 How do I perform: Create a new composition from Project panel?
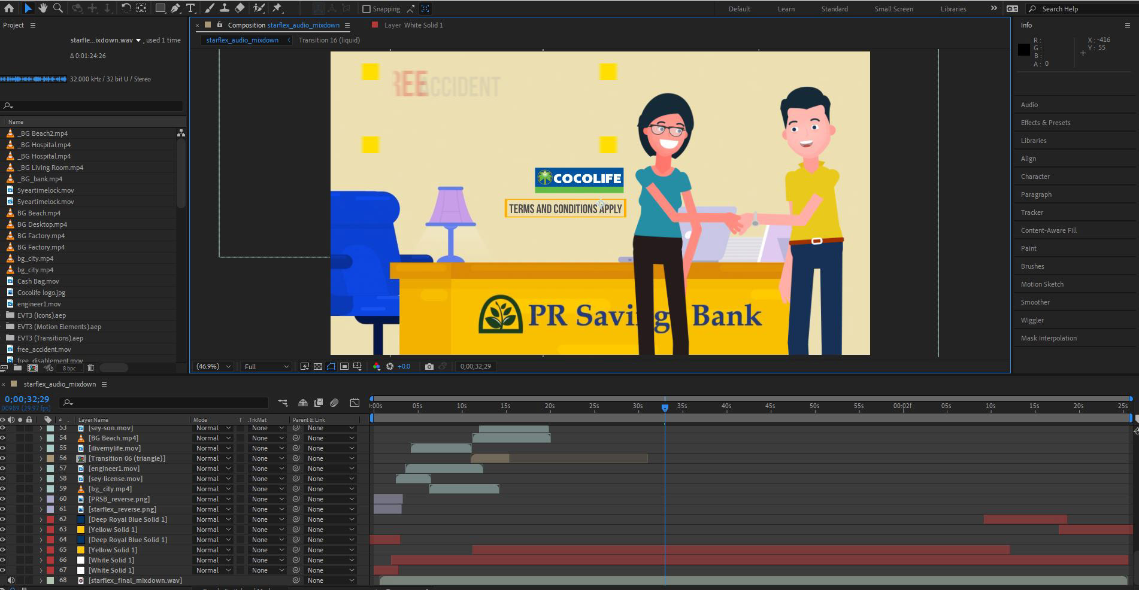(32, 368)
